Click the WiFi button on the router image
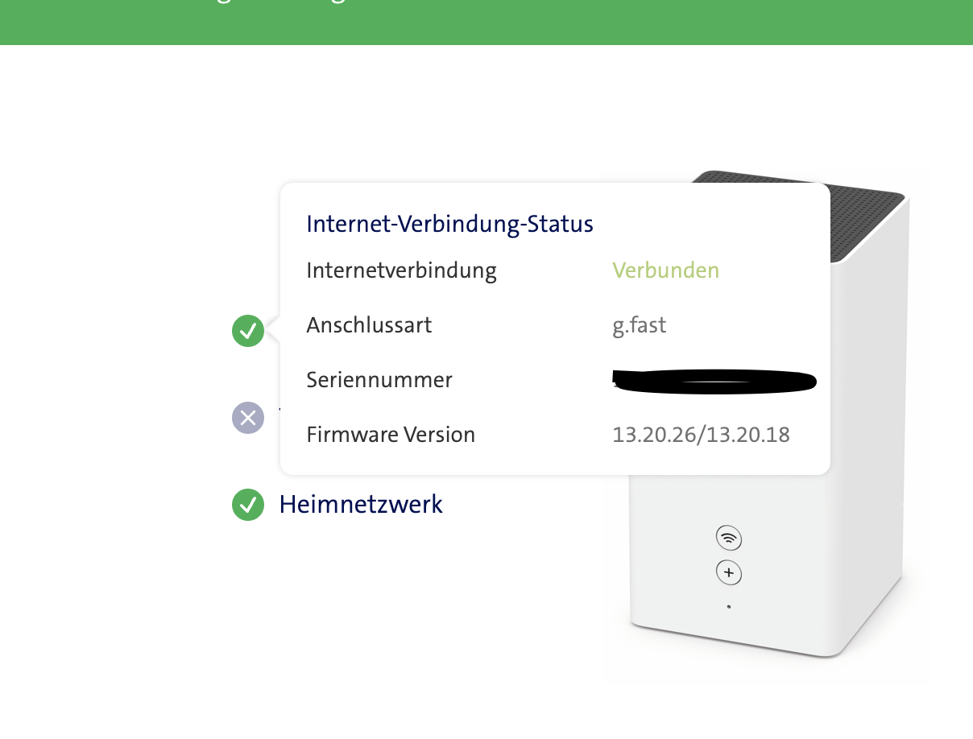The width and height of the screenshot is (973, 739). [729, 537]
